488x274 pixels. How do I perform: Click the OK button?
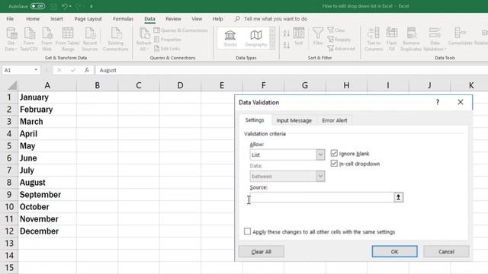click(394, 252)
